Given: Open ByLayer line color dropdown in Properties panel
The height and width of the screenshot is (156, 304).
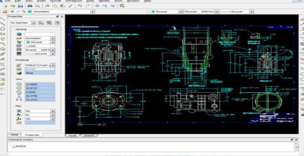Looking at the screenshot, I should pyautogui.click(x=53, y=42).
